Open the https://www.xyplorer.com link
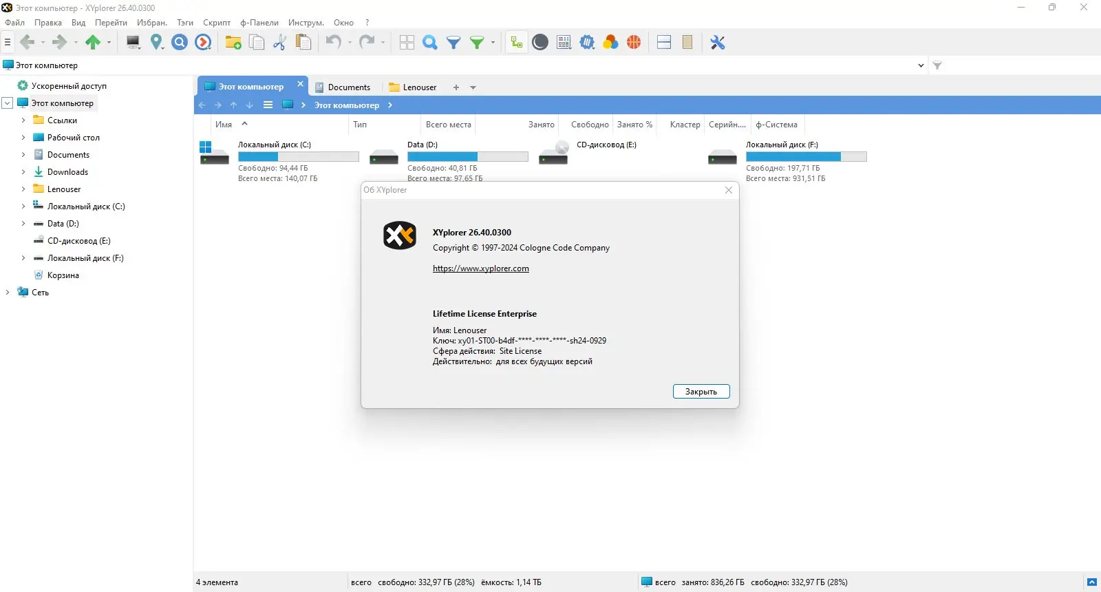Image resolution: width=1101 pixels, height=592 pixels. tap(481, 268)
